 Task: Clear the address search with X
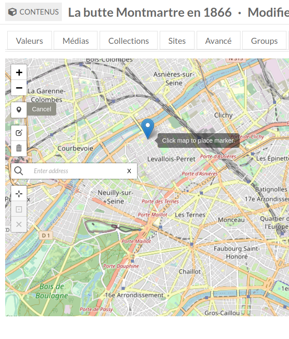click(129, 171)
